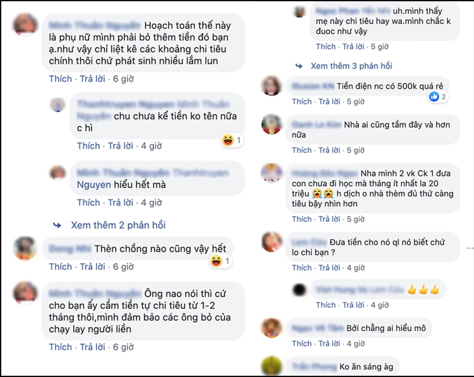Click black avatar next to thumbs-up emoji reply
The image size is (474, 377).
299,289
